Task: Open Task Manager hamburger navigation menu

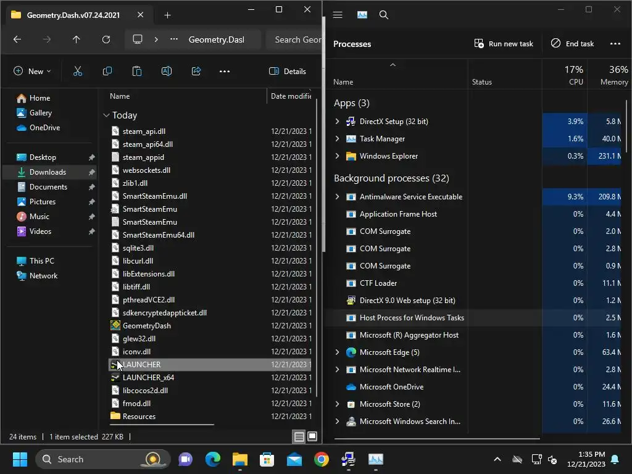Action: [338, 15]
